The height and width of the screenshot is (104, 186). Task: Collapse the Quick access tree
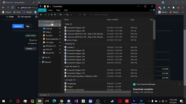40,22
